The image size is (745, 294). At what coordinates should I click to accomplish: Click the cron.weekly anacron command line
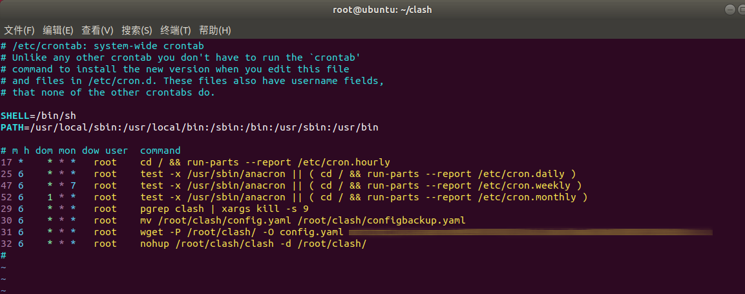[361, 185]
